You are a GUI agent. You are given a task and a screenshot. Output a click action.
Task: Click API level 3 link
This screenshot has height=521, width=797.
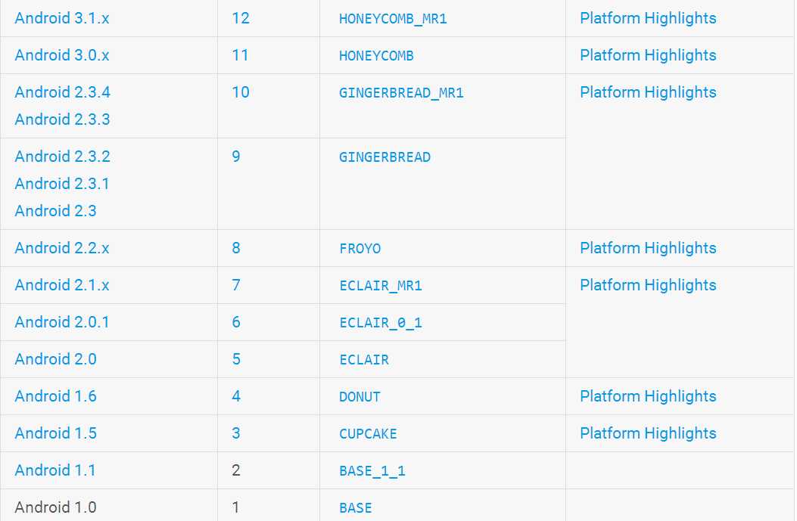(x=236, y=433)
